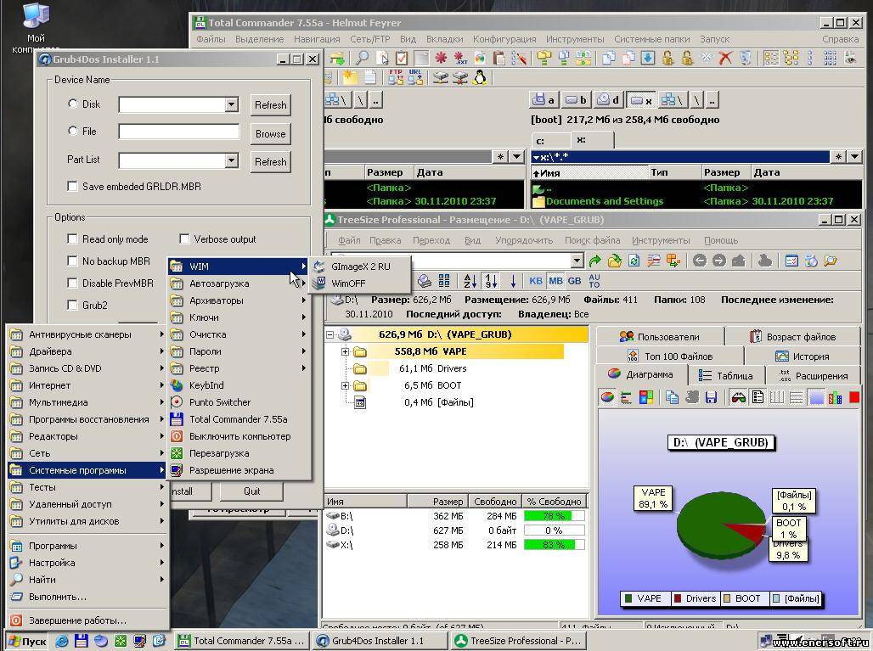Expand the VAPE folder in TreeSize tree
The width and height of the screenshot is (873, 651).
(x=345, y=351)
